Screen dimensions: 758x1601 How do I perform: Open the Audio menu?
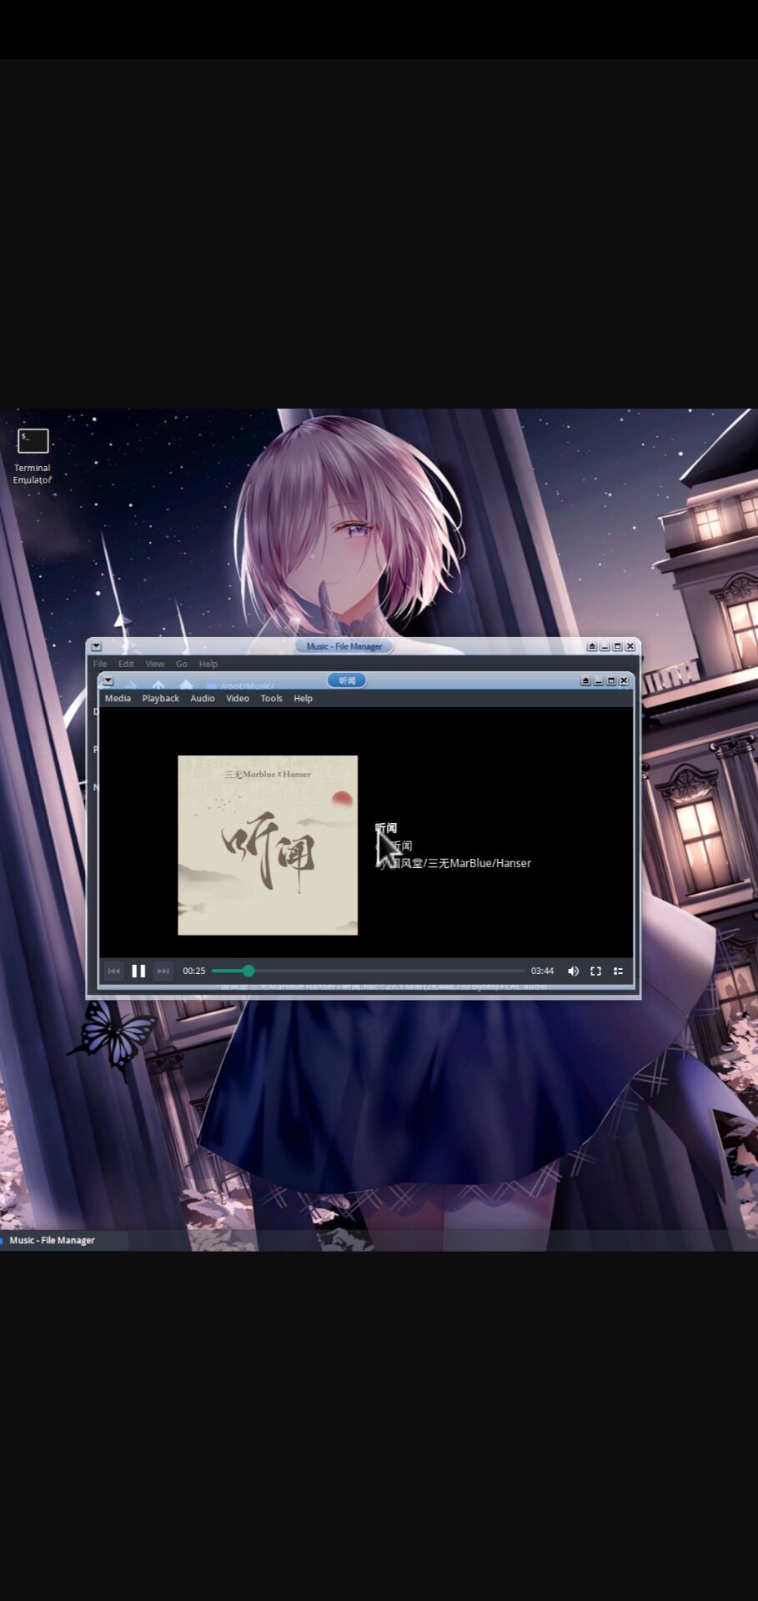point(203,699)
